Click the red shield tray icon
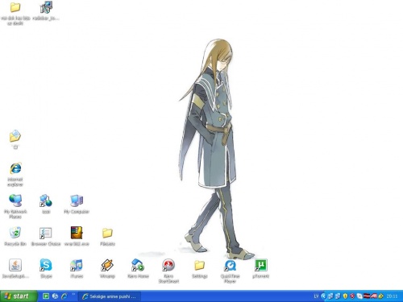The width and height of the screenshot is (403, 302). click(x=352, y=296)
